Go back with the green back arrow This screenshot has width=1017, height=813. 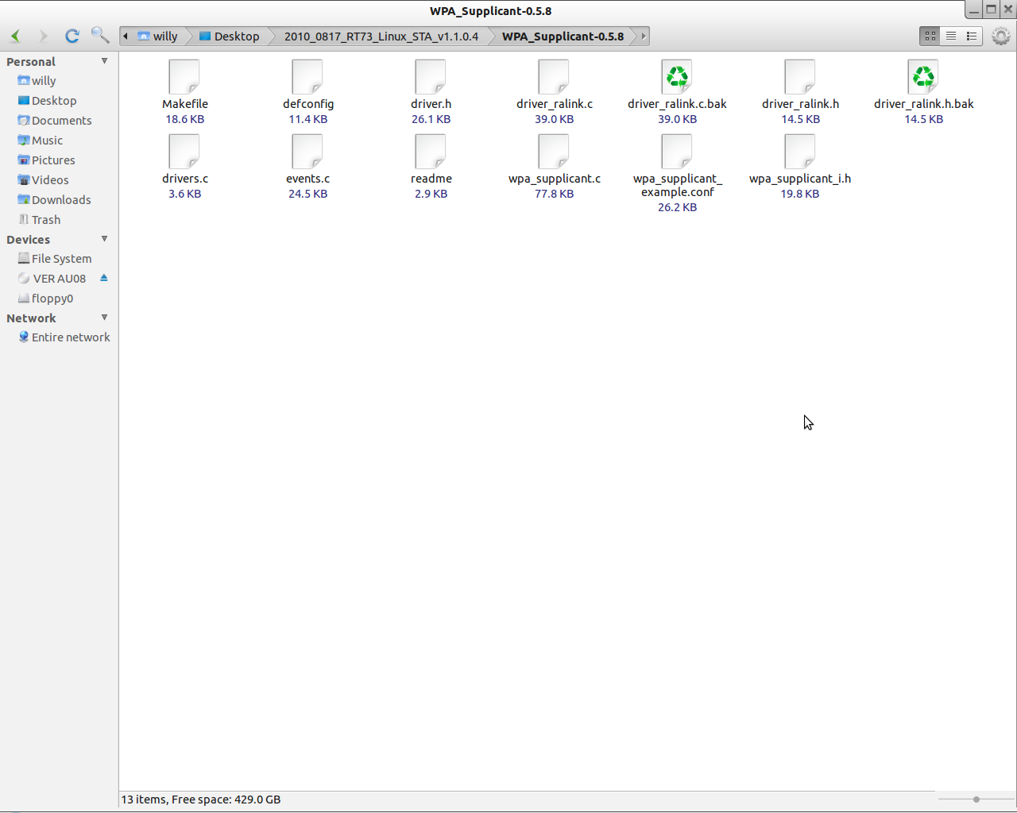point(16,36)
